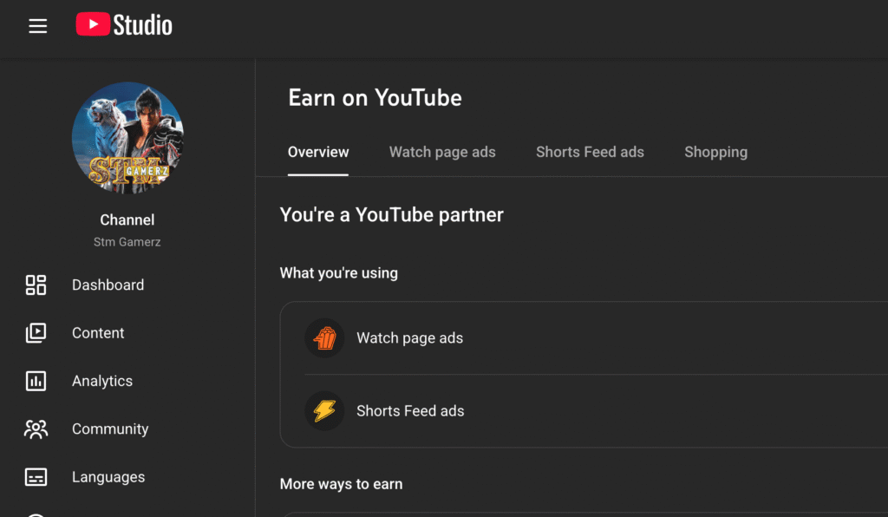Click the Channel label below the avatar
Screen dimensions: 888x517
click(x=127, y=220)
